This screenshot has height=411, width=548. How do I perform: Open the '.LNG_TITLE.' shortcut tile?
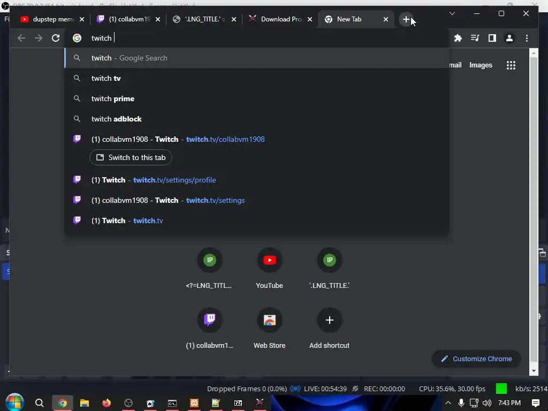point(329,268)
